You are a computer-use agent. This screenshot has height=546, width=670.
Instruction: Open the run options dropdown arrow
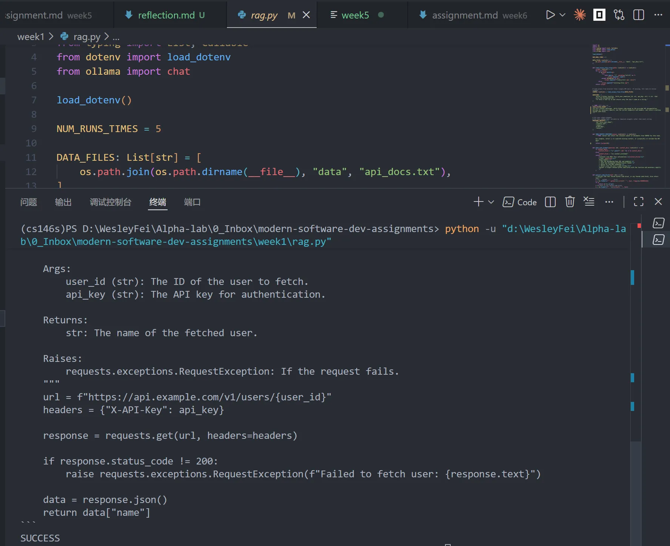[562, 15]
